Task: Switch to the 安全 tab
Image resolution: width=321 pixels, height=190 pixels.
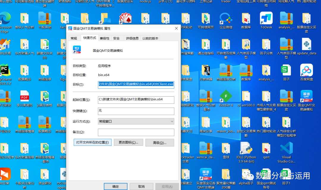Action: point(117,38)
